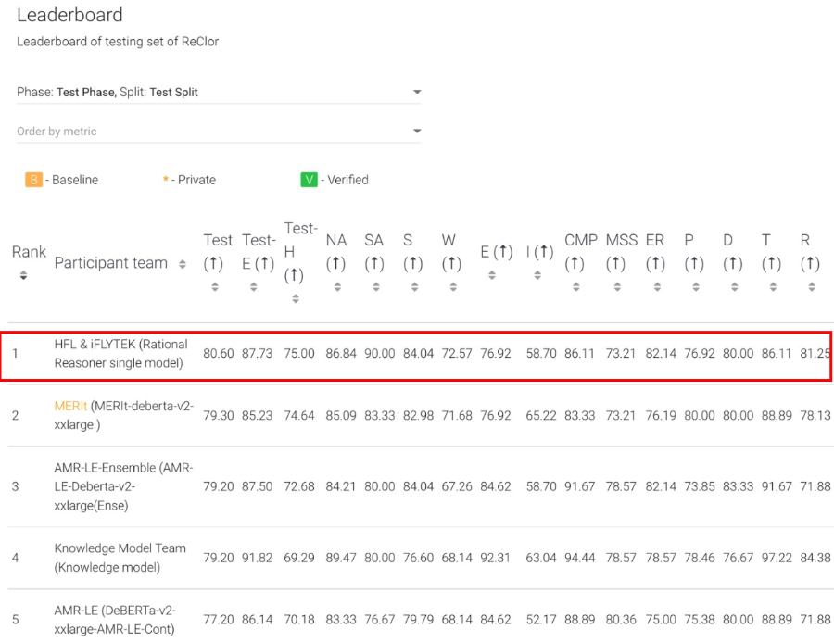Sort by Rank column arrows
The height and width of the screenshot is (642, 834).
(x=23, y=275)
